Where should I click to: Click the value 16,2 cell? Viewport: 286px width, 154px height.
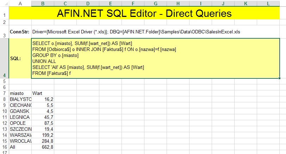tap(43, 99)
